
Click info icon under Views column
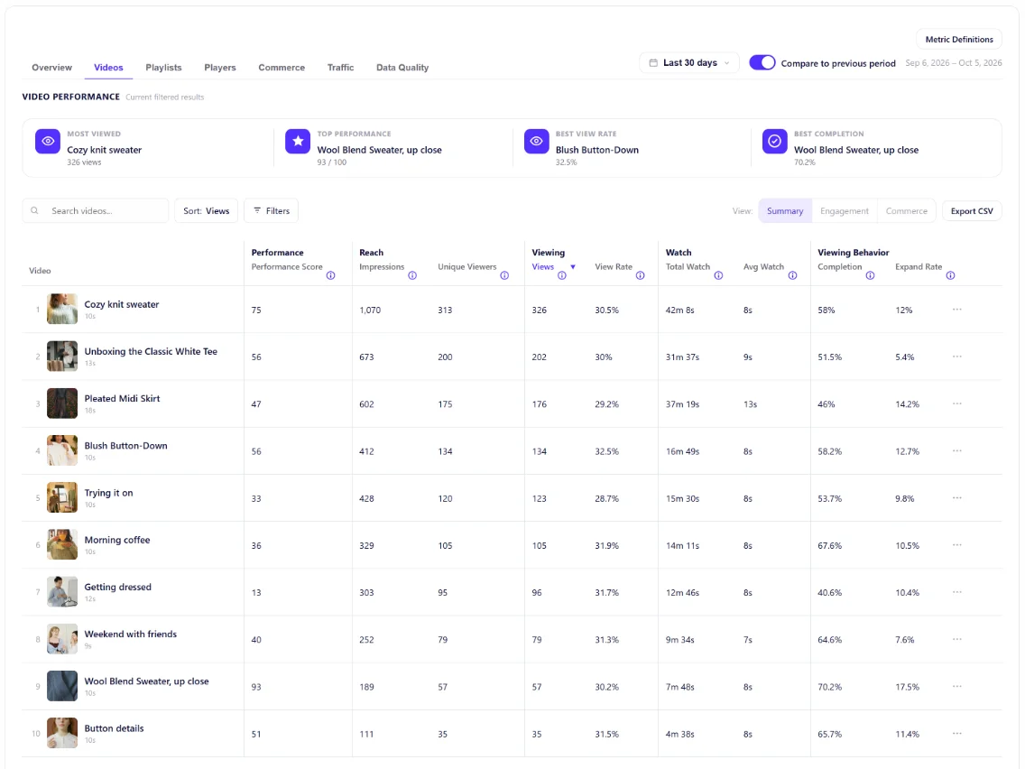click(561, 275)
